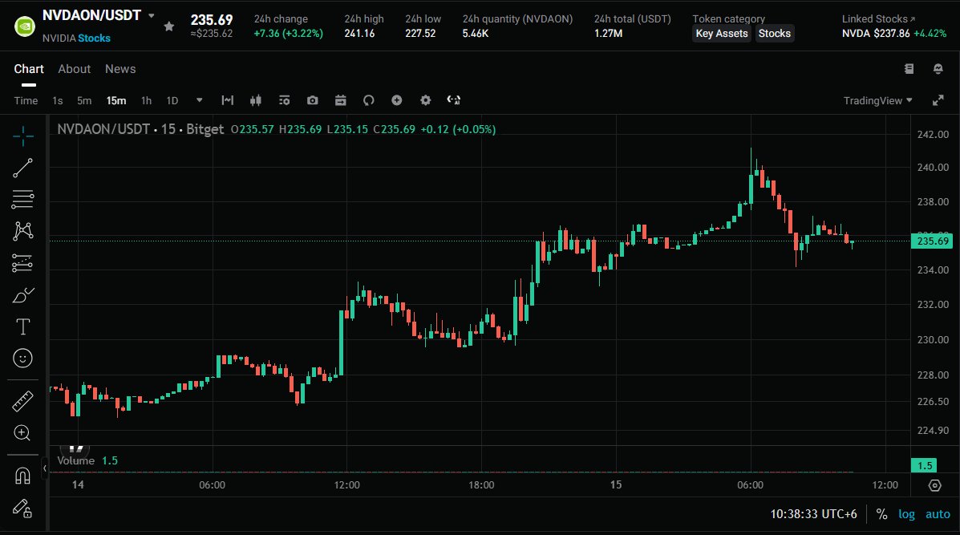Collapse the drawing toolbar with the arrow

(x=45, y=469)
